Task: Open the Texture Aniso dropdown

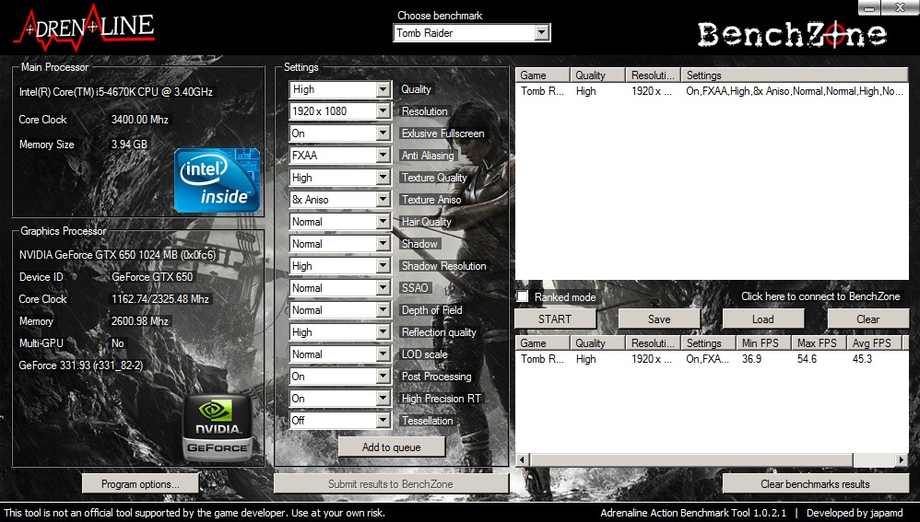Action: 340,200
